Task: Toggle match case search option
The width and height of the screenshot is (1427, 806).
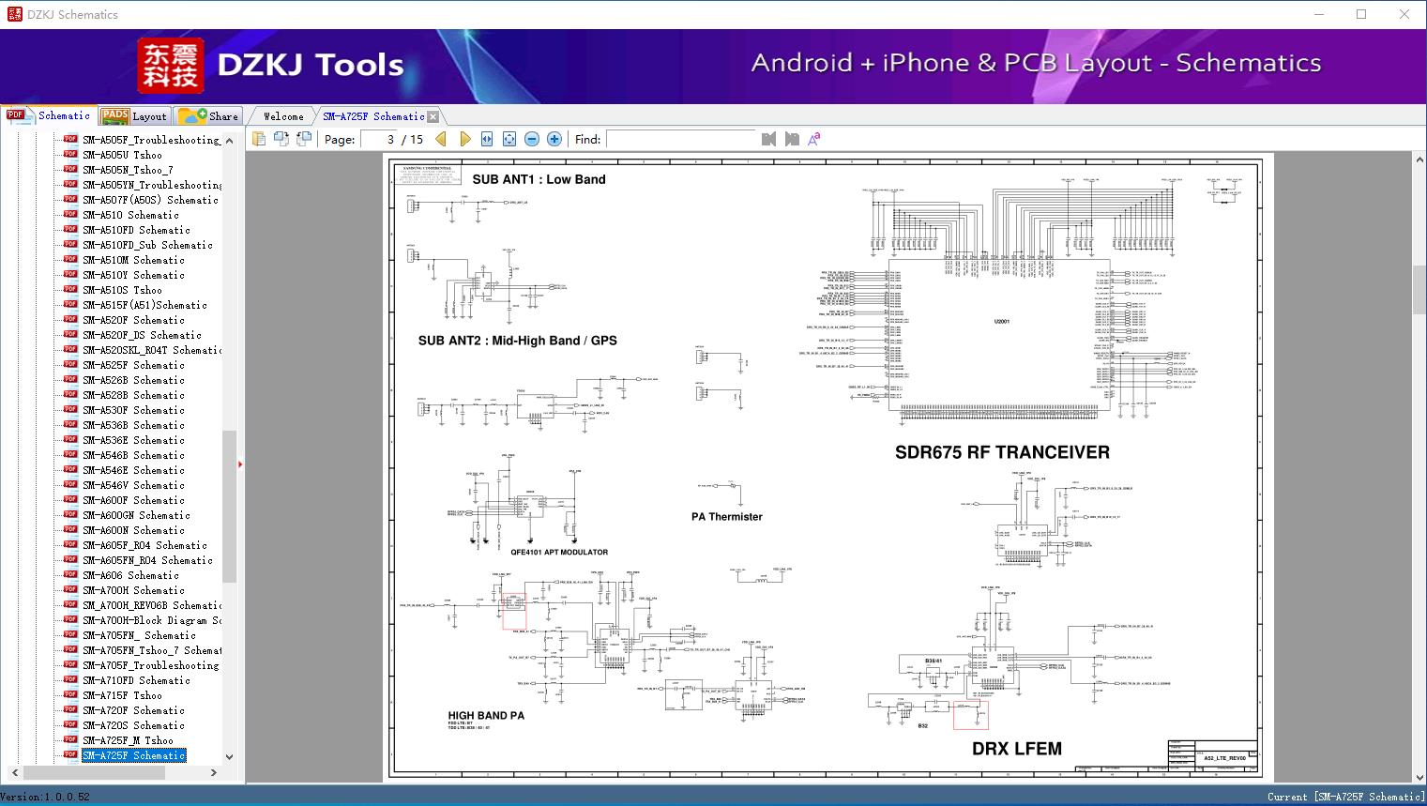Action: click(814, 139)
